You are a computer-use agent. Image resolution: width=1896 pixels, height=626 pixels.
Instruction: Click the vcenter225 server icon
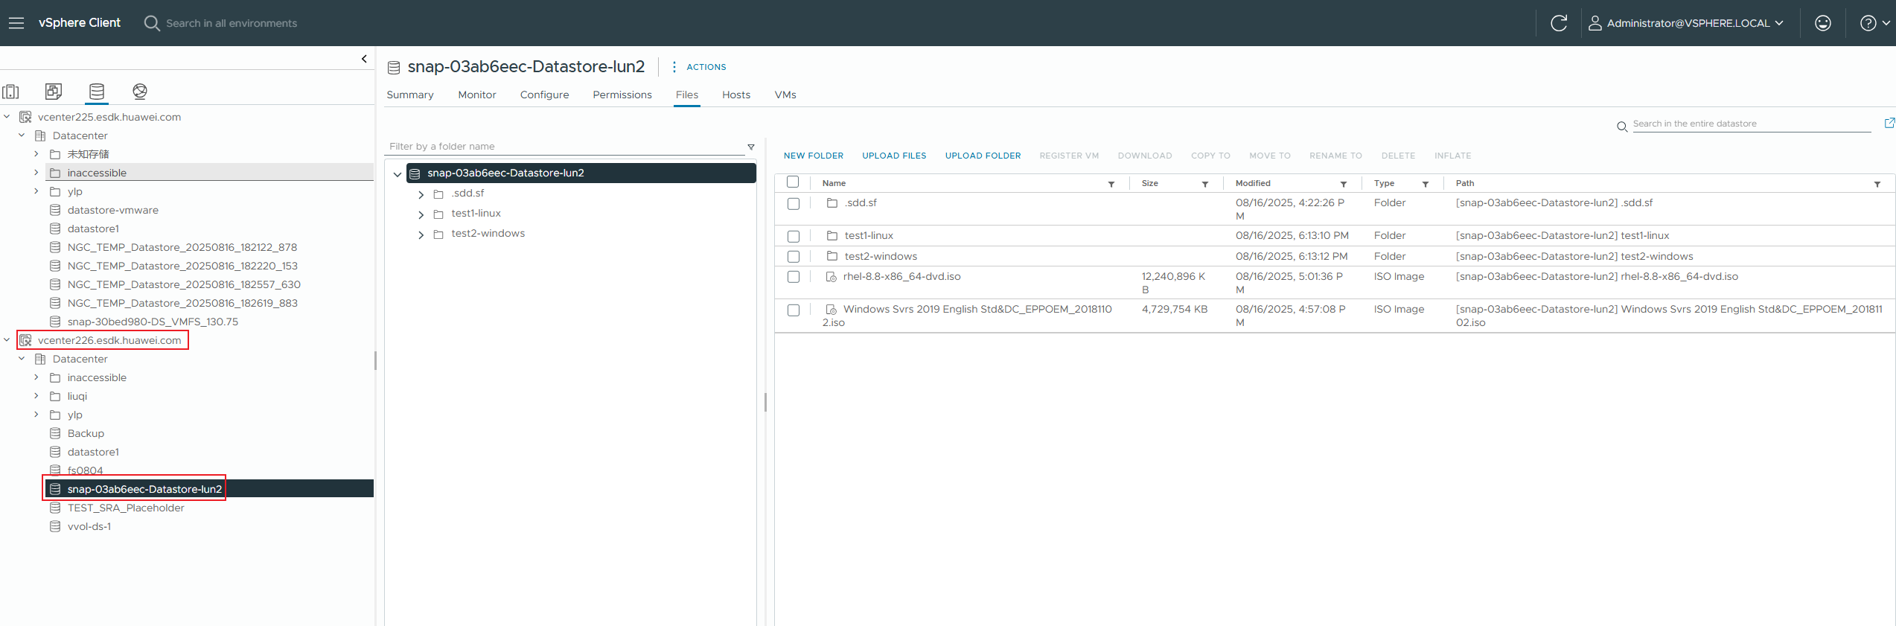(x=25, y=117)
